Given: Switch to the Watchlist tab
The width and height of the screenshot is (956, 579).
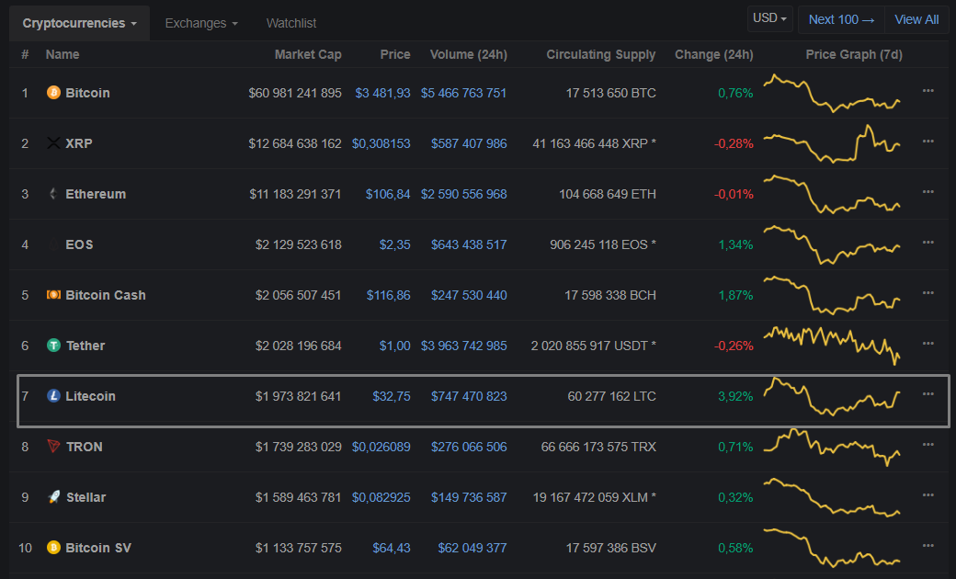Looking at the screenshot, I should click(x=291, y=23).
